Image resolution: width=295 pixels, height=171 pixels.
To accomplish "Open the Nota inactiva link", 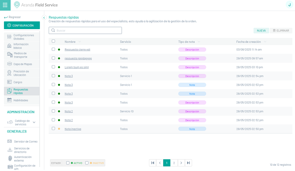I will click(73, 129).
